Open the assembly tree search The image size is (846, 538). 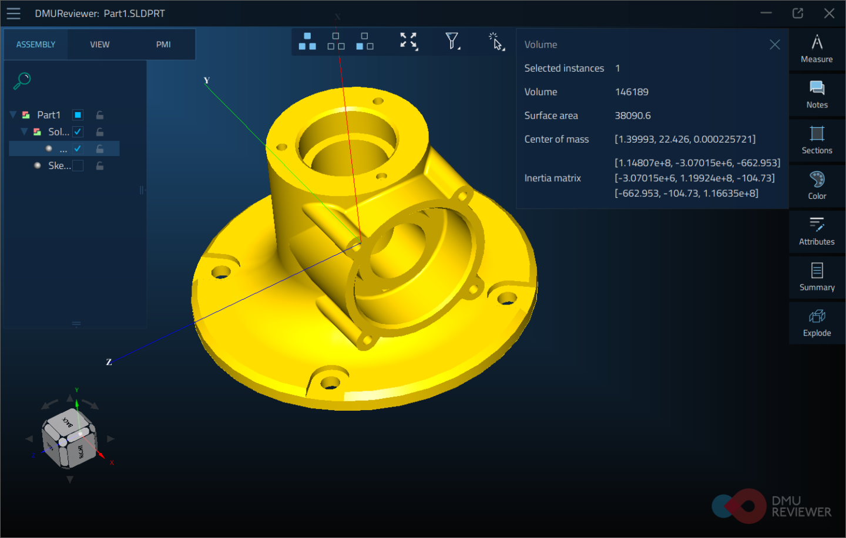point(21,80)
